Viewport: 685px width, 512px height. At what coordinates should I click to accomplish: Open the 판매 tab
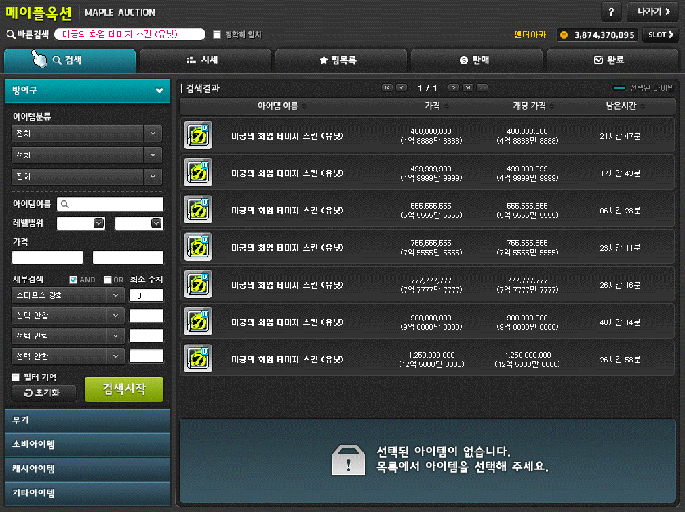pos(477,60)
